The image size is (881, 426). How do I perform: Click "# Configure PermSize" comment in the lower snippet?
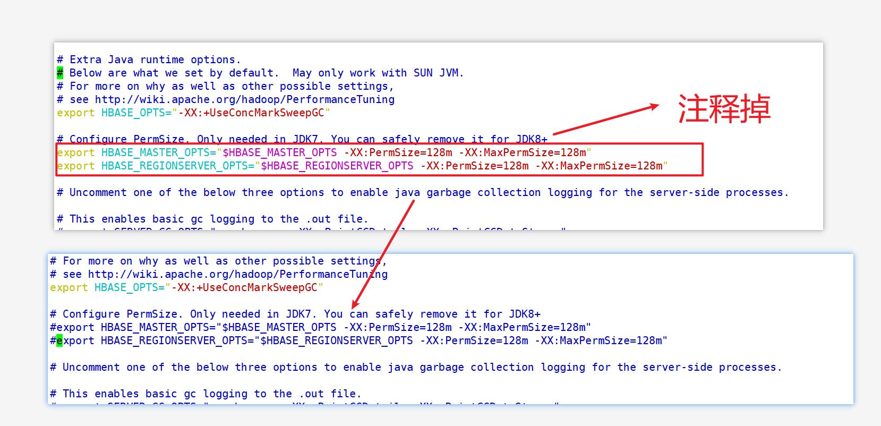(x=295, y=314)
